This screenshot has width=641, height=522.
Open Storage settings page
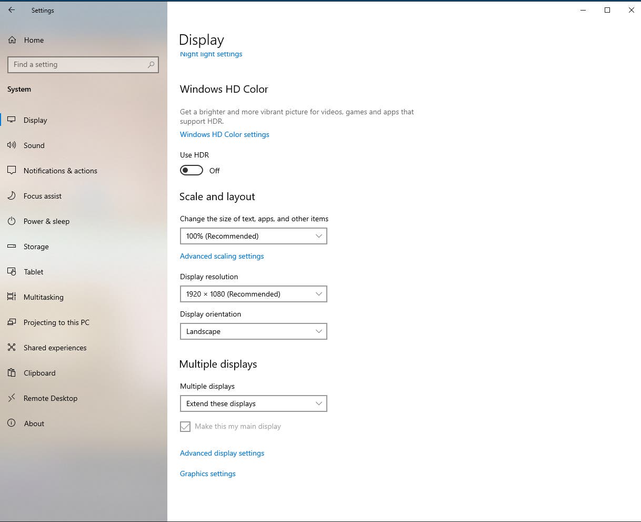[84, 247]
